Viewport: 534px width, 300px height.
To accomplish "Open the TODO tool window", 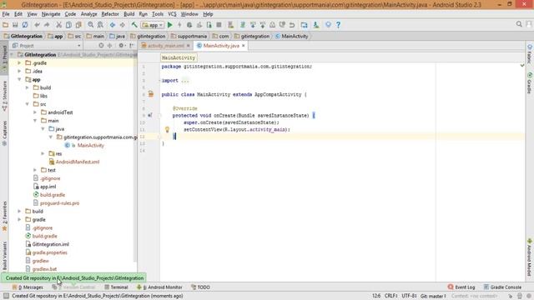I will 200,287.
